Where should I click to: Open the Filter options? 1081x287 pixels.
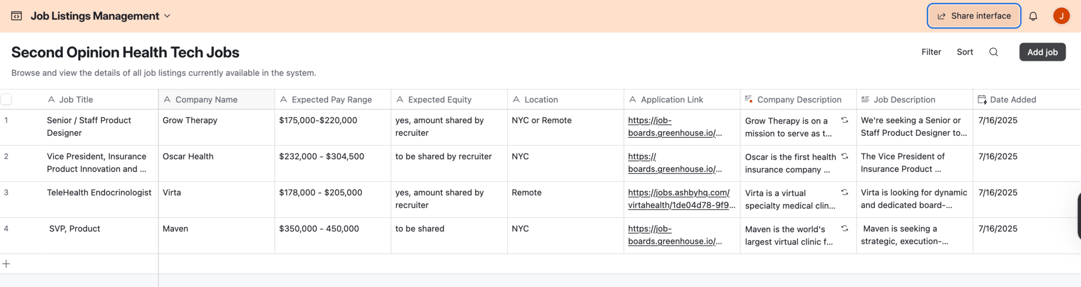[931, 52]
